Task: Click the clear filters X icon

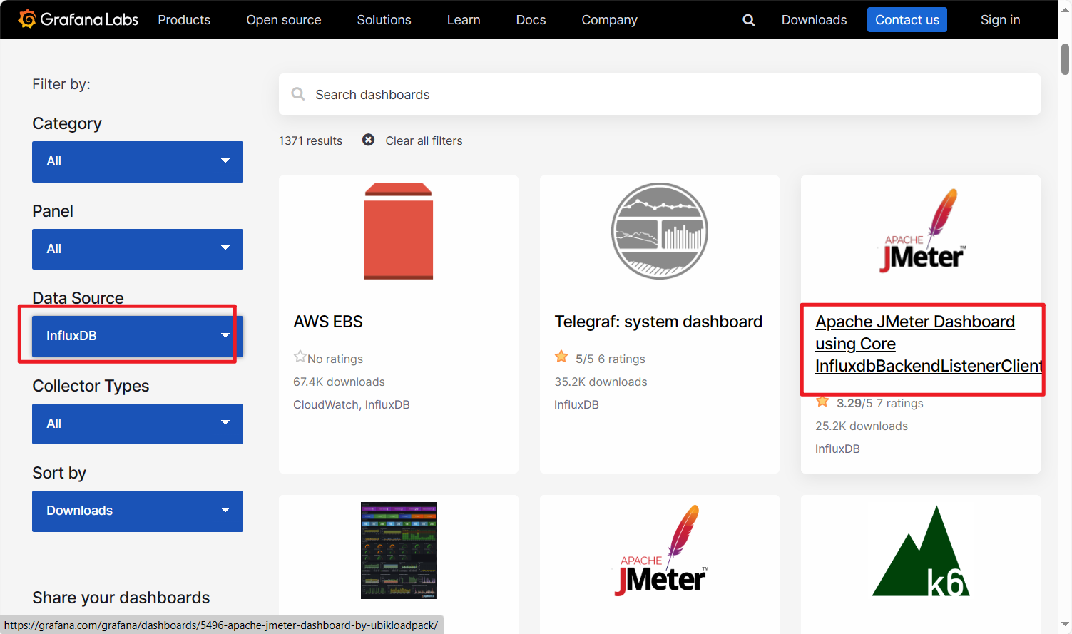Action: (x=368, y=140)
